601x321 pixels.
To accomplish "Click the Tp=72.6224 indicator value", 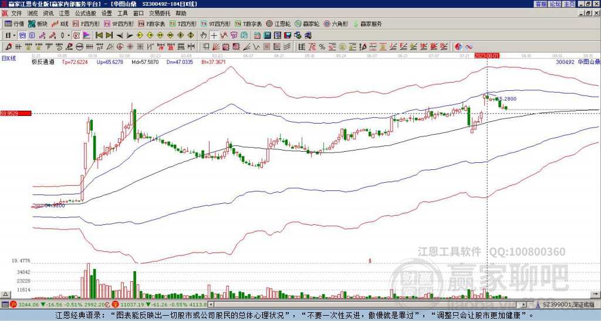I will click(x=75, y=62).
